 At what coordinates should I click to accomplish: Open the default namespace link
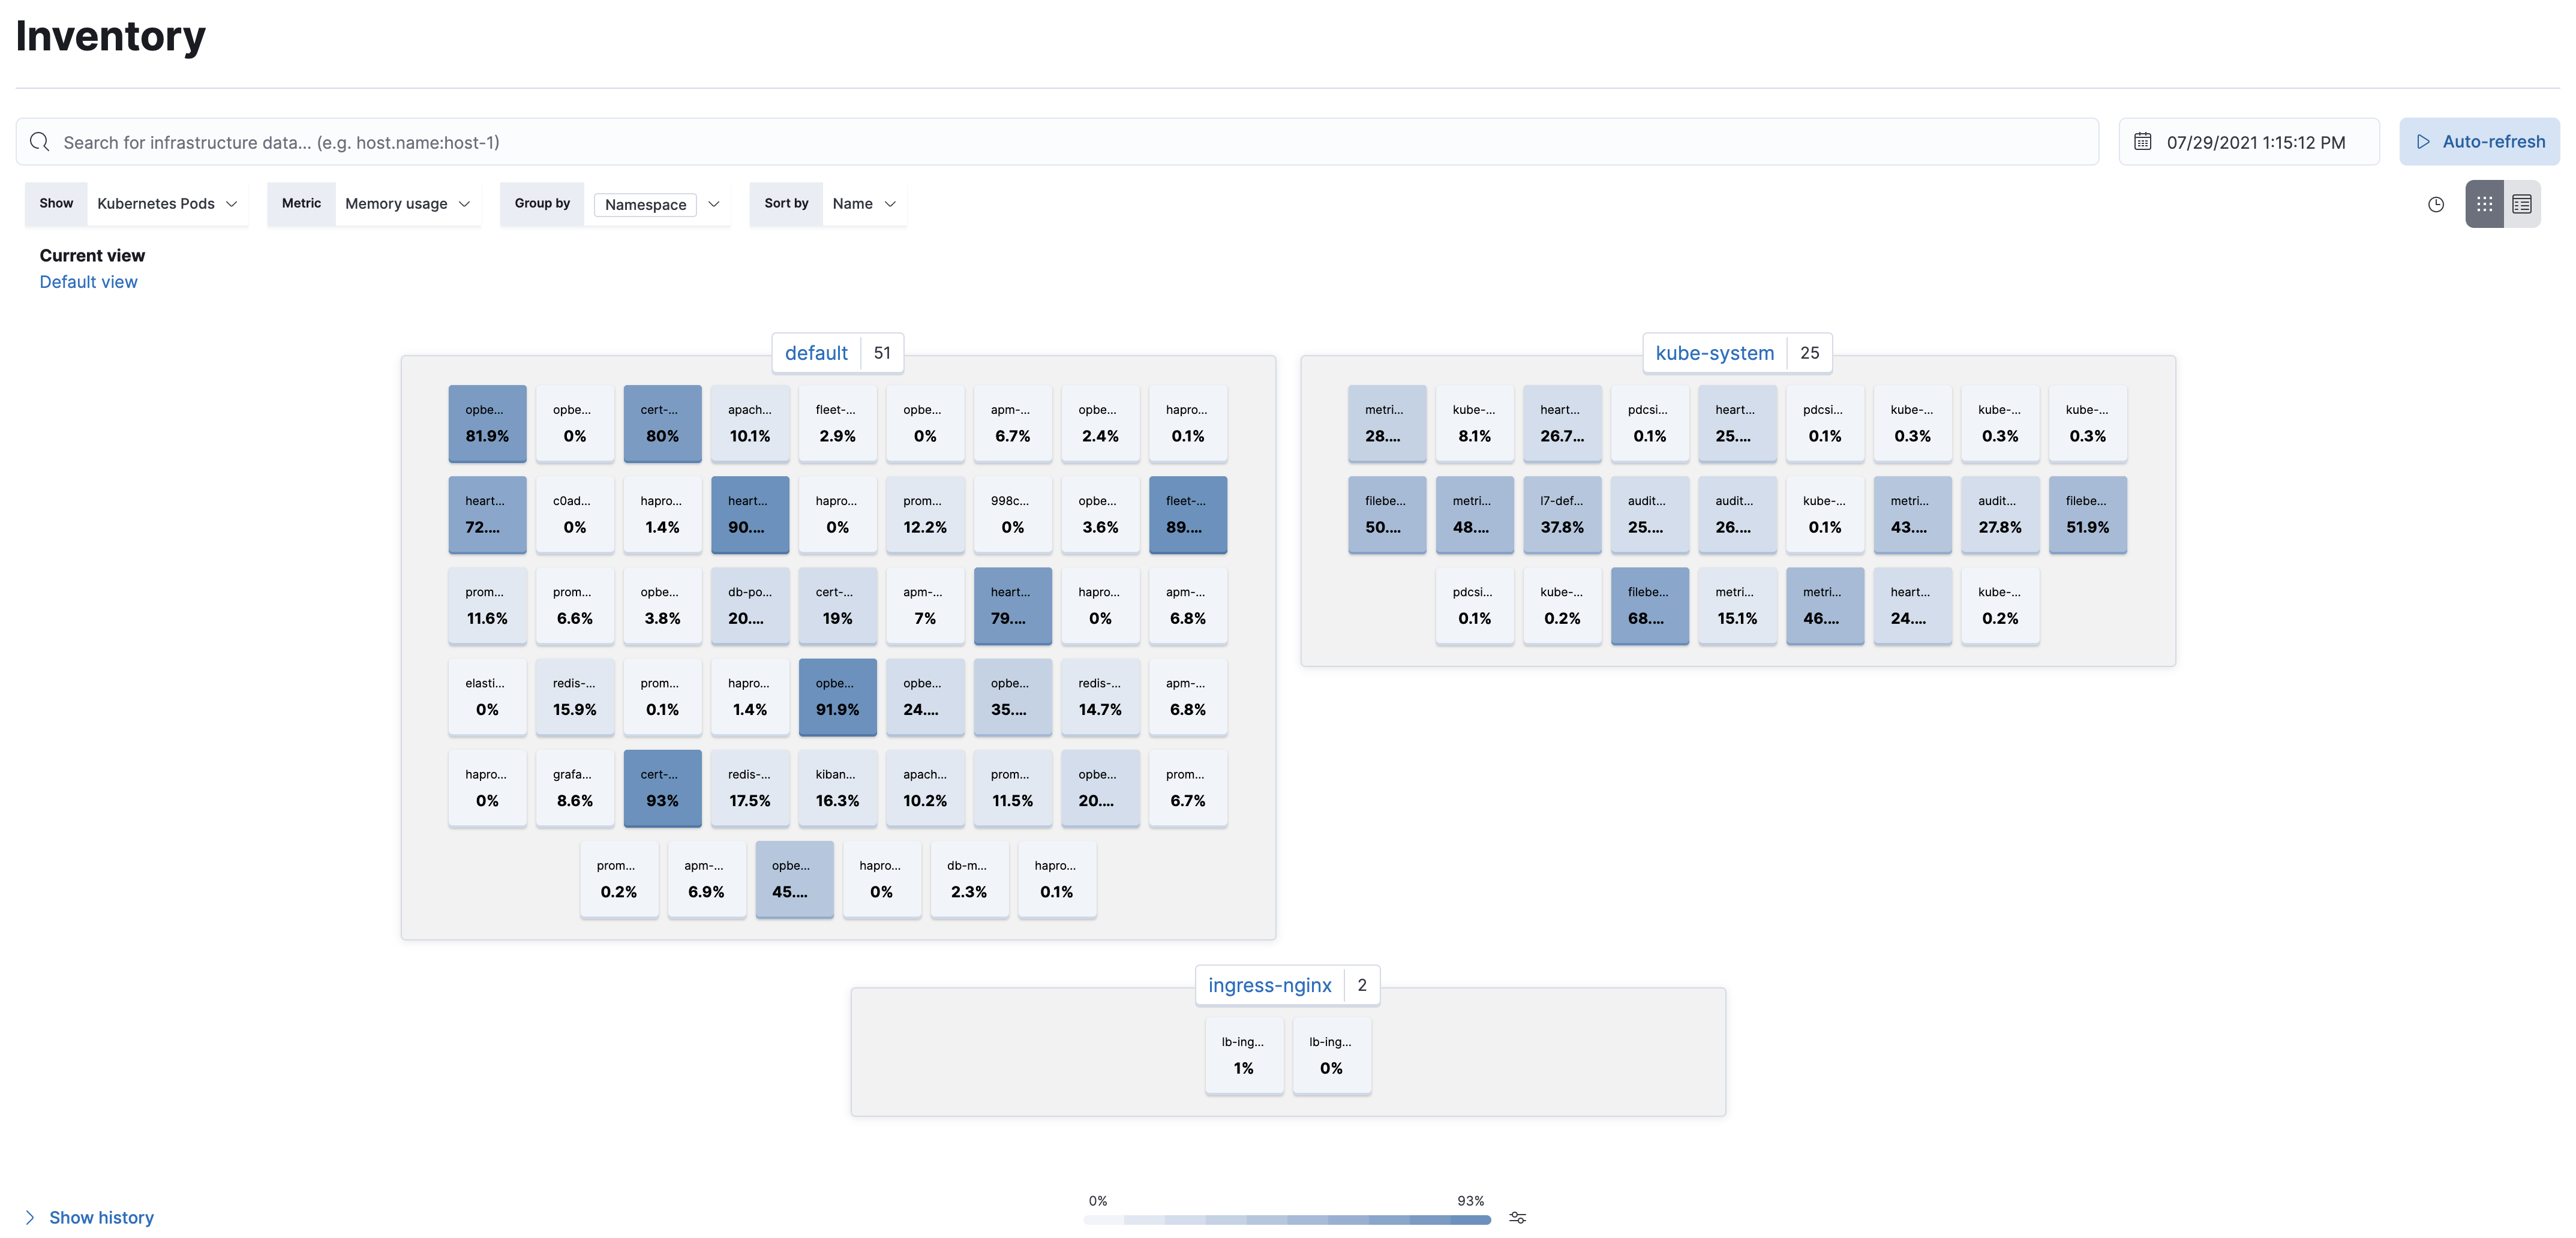[816, 352]
